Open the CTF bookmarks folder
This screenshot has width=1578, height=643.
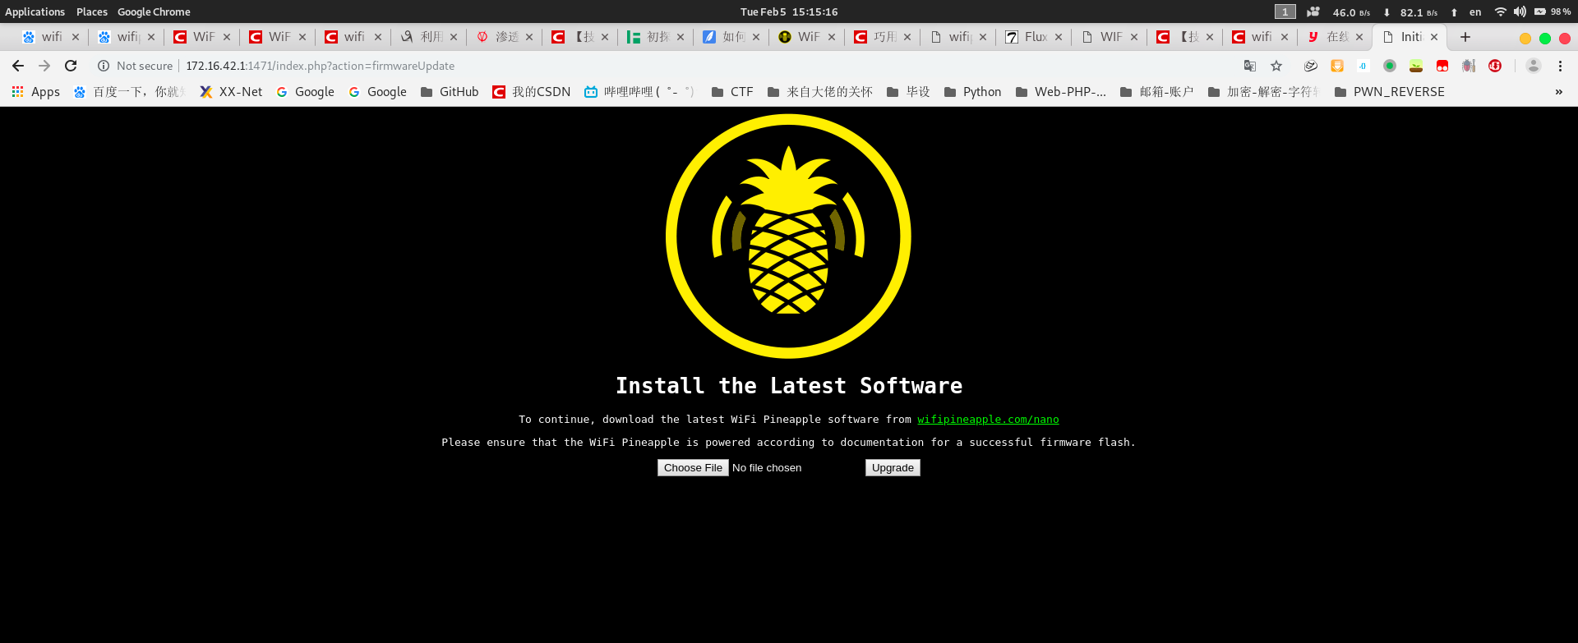[732, 92]
